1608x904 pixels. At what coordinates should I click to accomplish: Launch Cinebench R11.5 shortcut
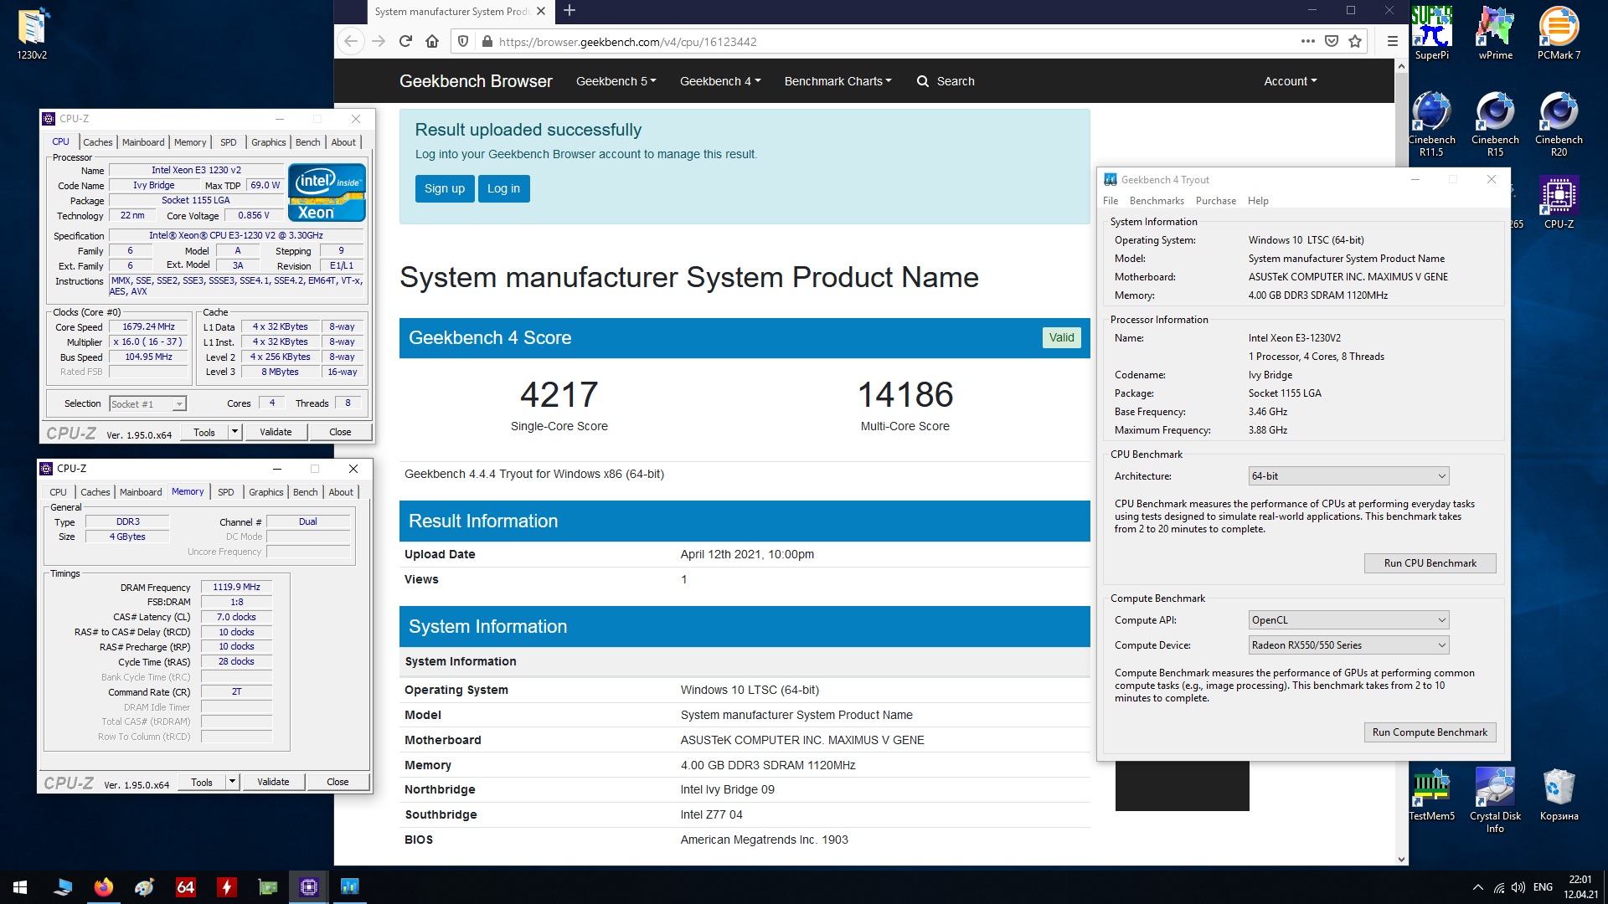1431,124
